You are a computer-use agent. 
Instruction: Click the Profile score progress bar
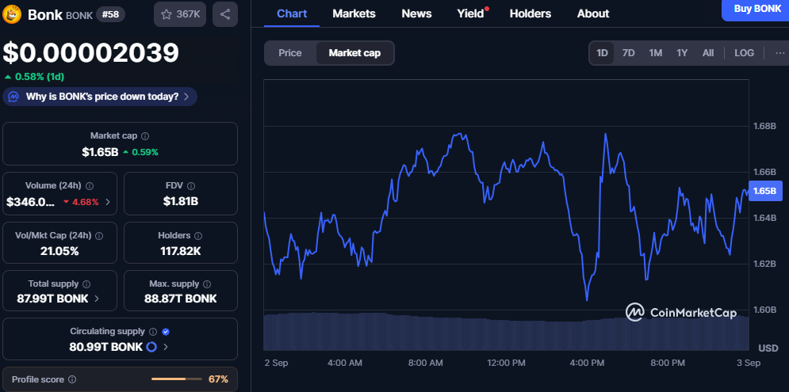tap(174, 379)
